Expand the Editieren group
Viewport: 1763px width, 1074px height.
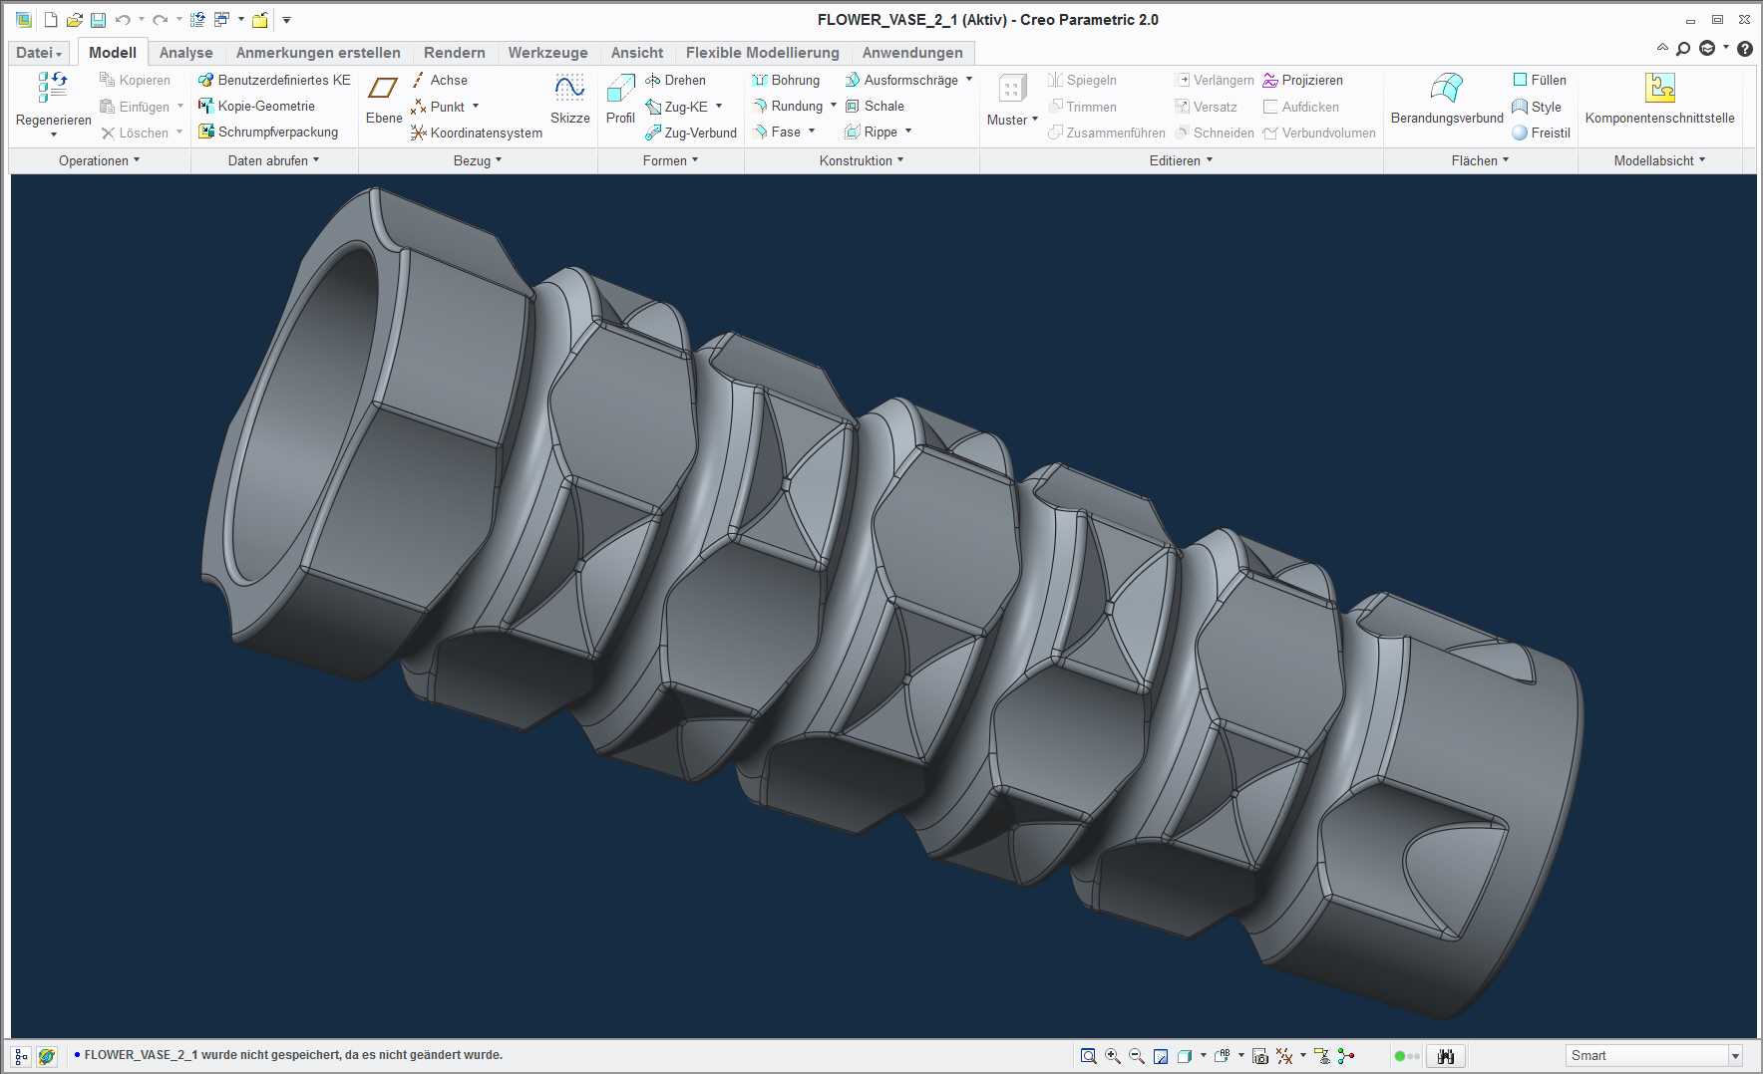(x=1181, y=160)
